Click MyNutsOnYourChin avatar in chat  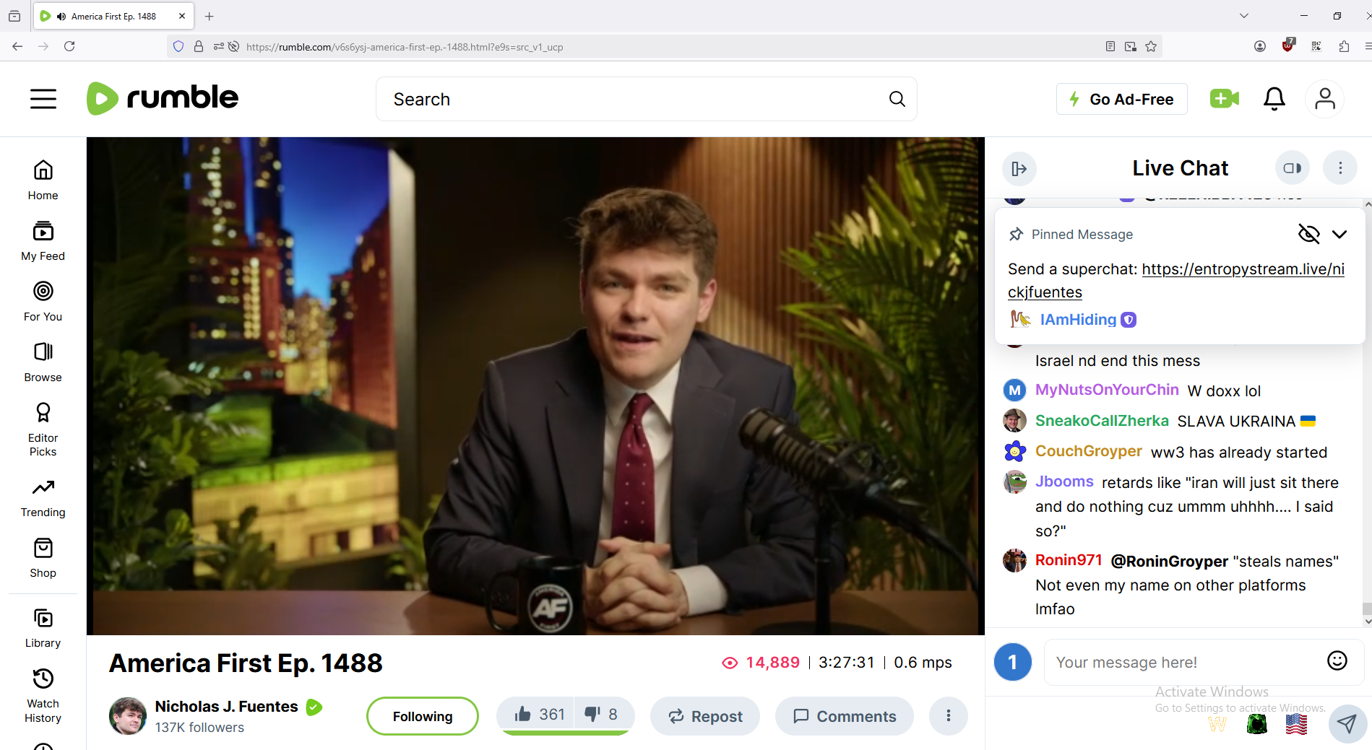pos(1014,390)
